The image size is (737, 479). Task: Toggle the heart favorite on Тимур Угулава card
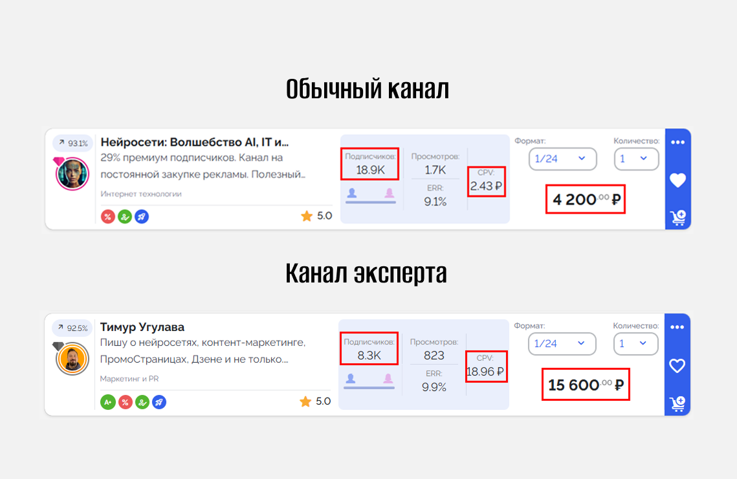677,367
